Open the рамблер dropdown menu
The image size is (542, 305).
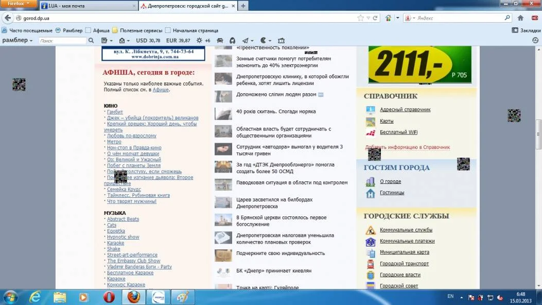click(x=18, y=40)
